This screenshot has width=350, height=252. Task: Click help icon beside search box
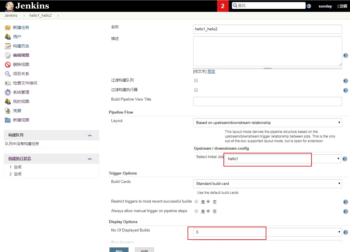309,6
